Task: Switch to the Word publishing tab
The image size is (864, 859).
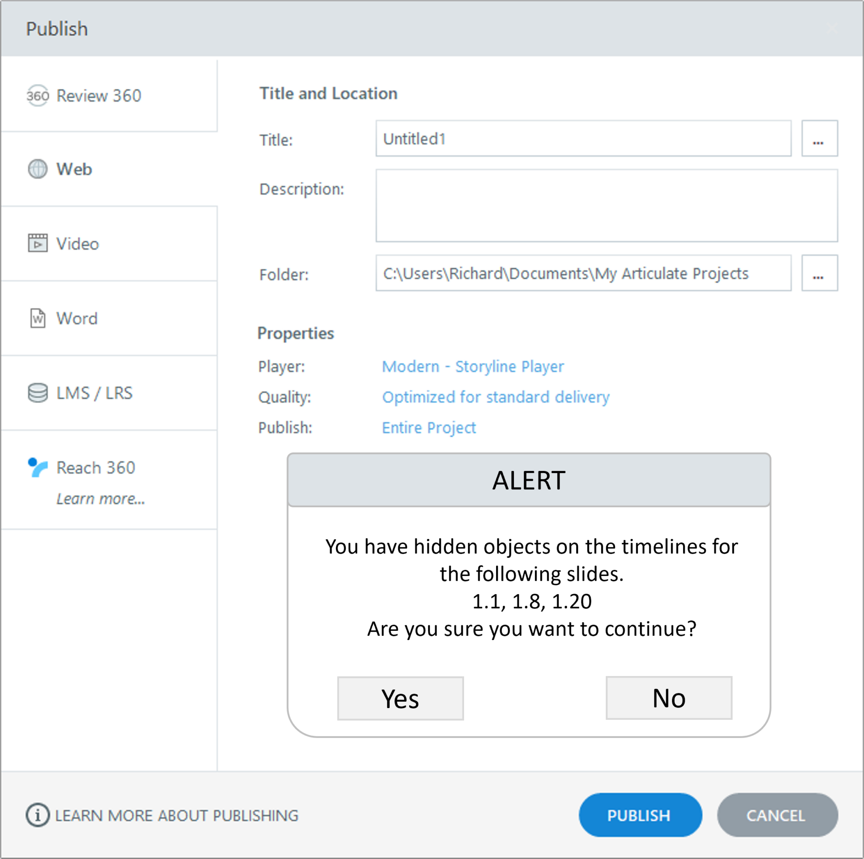Action: pos(77,318)
